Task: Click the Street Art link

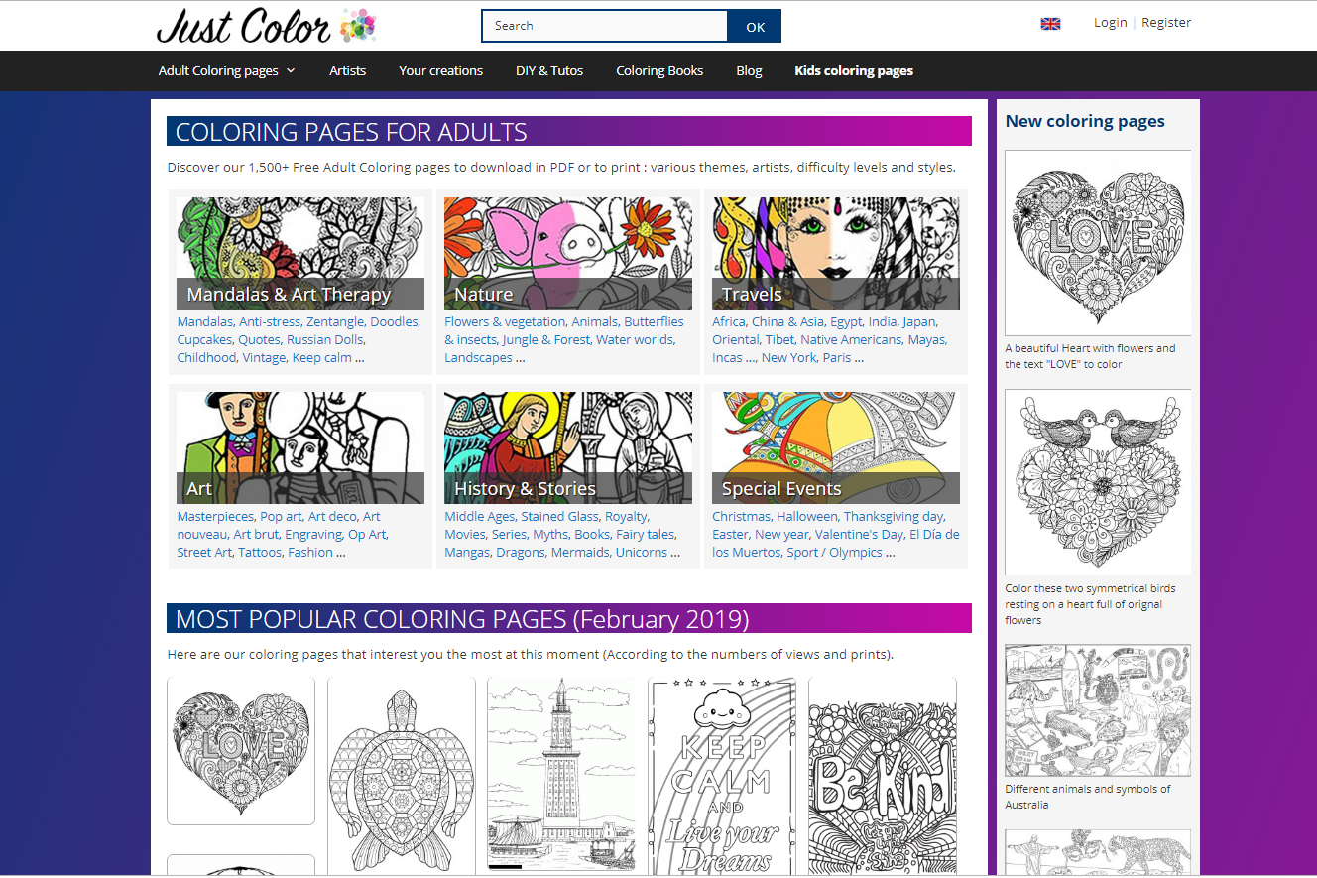Action: pos(204,552)
